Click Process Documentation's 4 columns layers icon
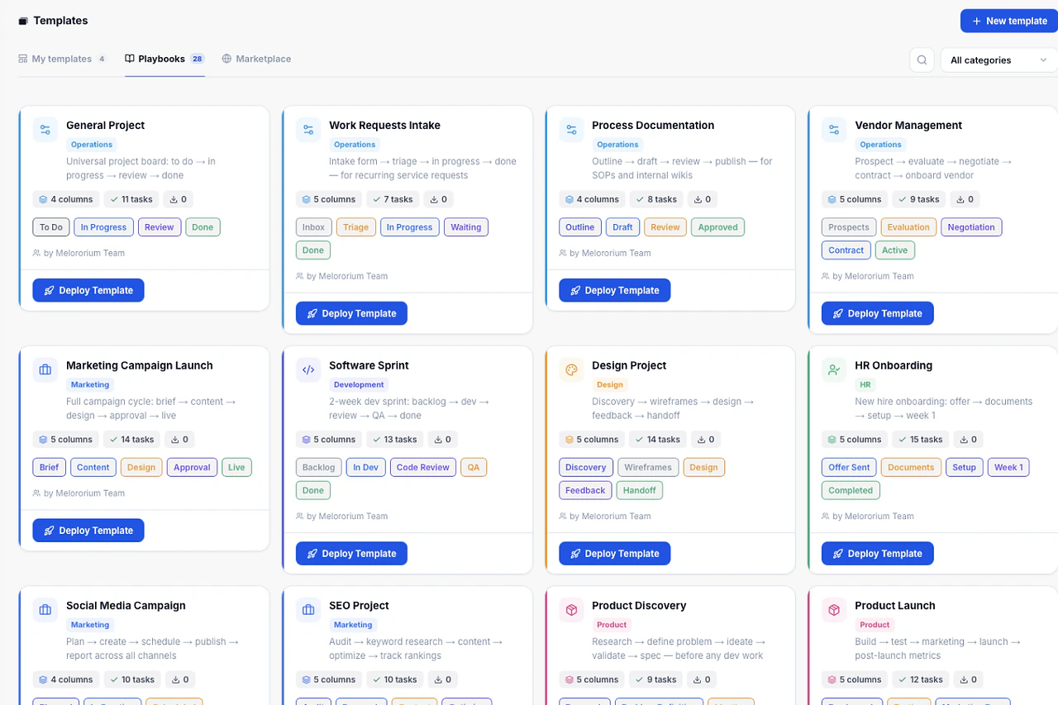This screenshot has width=1058, height=705. 569,199
